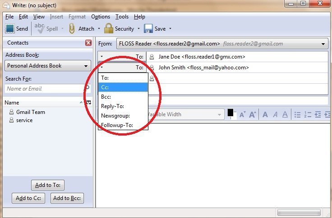
Task: Click contact icon beside Jane Doe
Action: click(152, 57)
